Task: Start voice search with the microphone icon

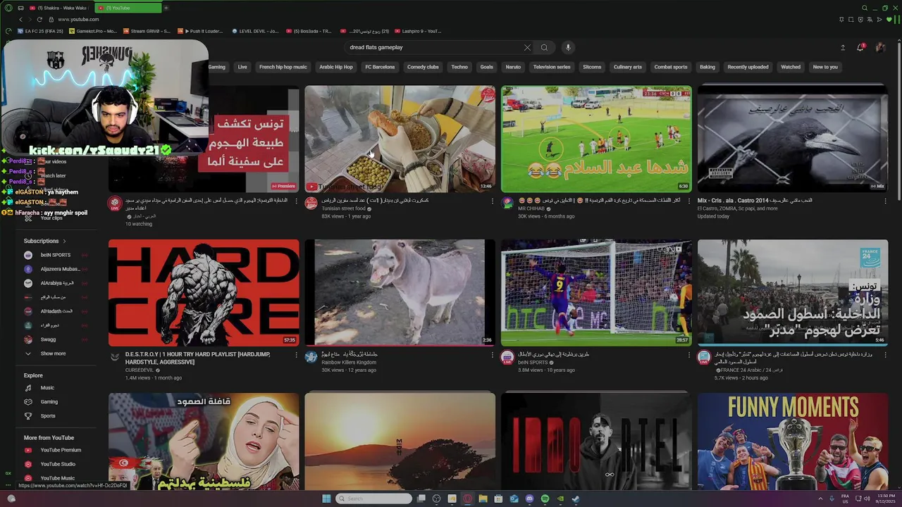Action: point(568,47)
